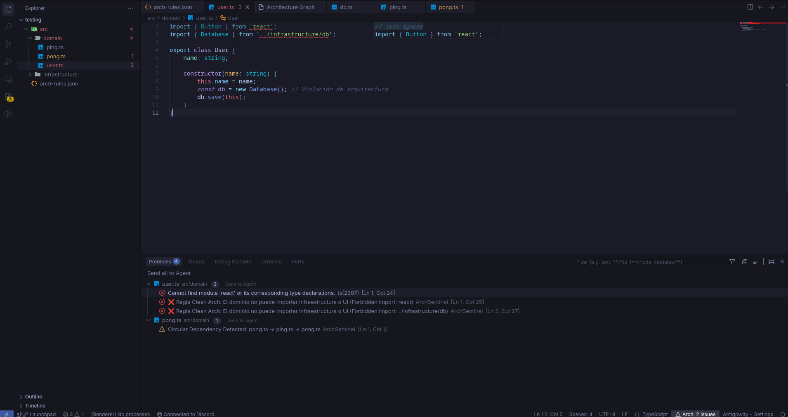
Task: Open the Source Control view
Action: pyautogui.click(x=8, y=44)
